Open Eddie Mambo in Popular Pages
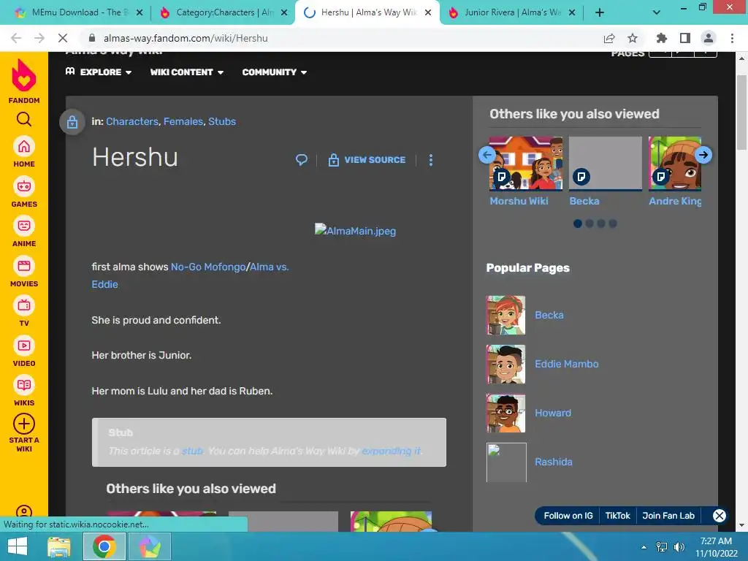This screenshot has width=748, height=561. pos(566,364)
